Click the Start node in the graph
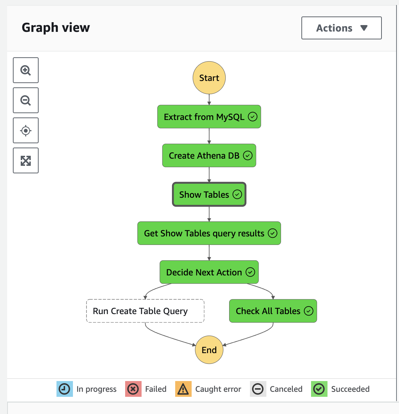The height and width of the screenshot is (414, 399). click(x=209, y=78)
